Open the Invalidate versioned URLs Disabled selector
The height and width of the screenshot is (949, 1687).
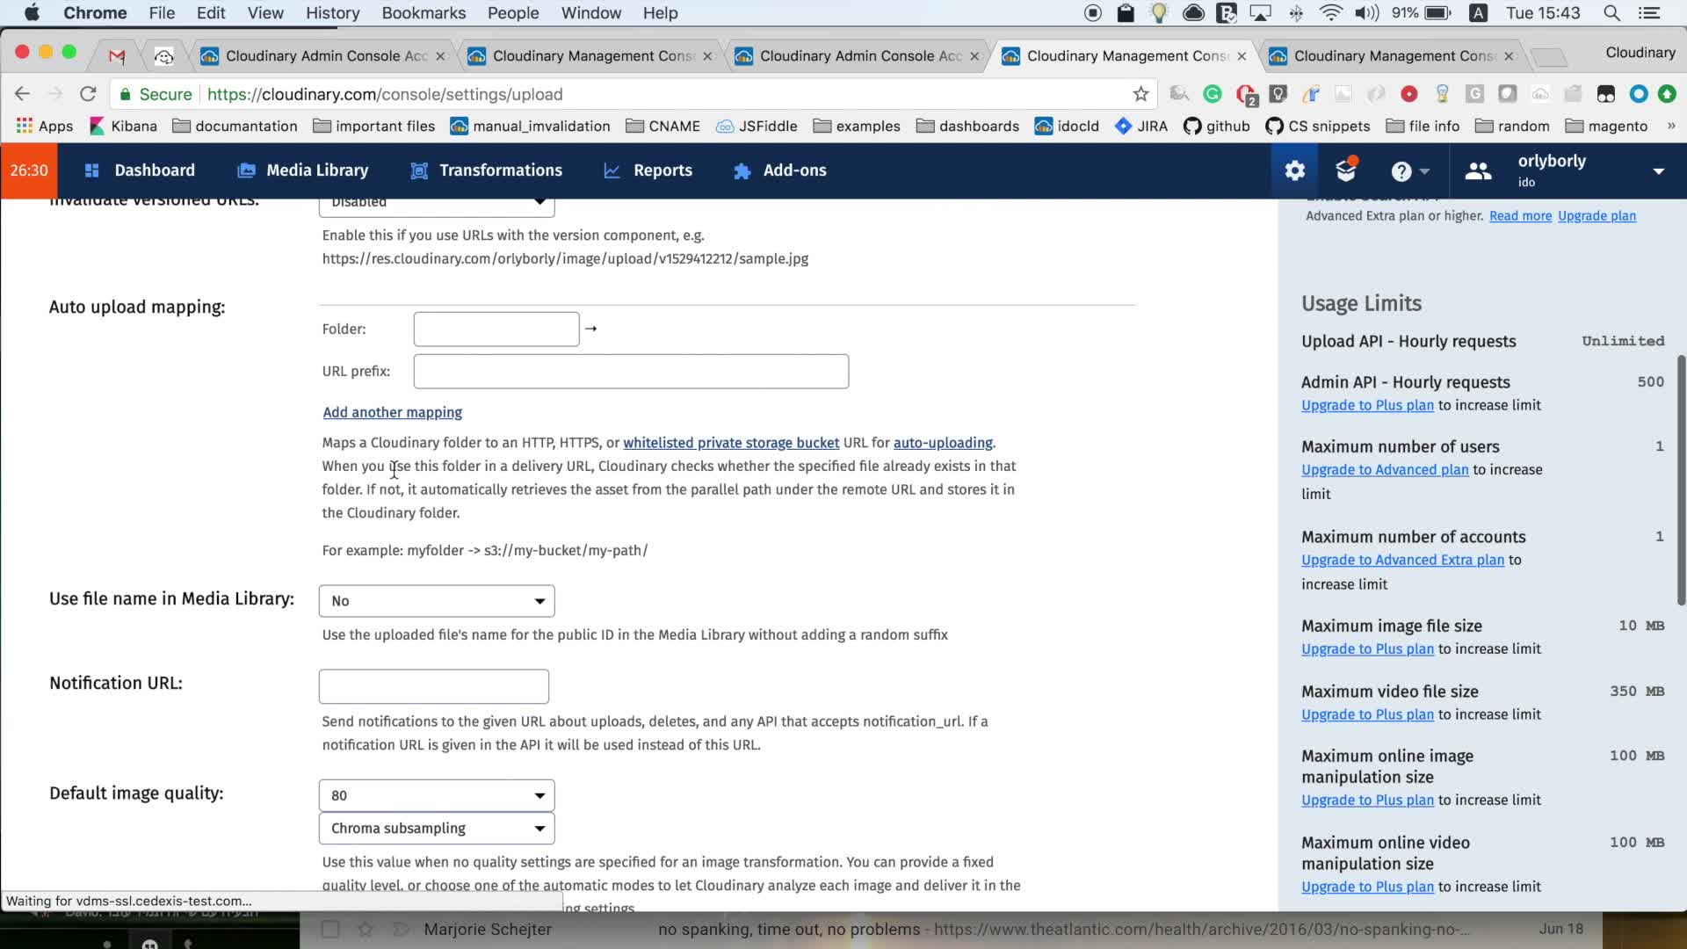437,203
